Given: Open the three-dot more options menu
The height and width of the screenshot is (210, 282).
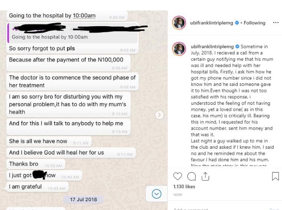Looking at the screenshot, I should tap(276, 23).
